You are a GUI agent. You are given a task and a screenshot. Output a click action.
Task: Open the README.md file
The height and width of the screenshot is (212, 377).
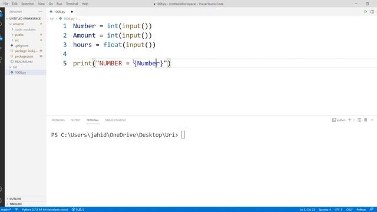pyautogui.click(x=24, y=62)
